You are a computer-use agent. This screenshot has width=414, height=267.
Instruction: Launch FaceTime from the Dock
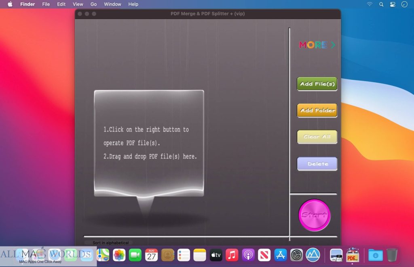coord(135,255)
